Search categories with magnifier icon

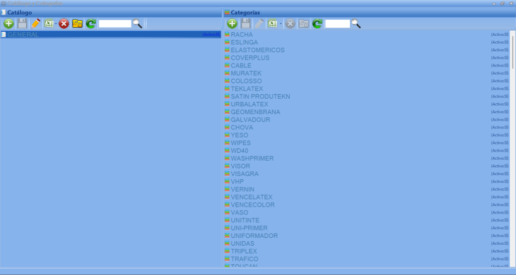tap(356, 24)
